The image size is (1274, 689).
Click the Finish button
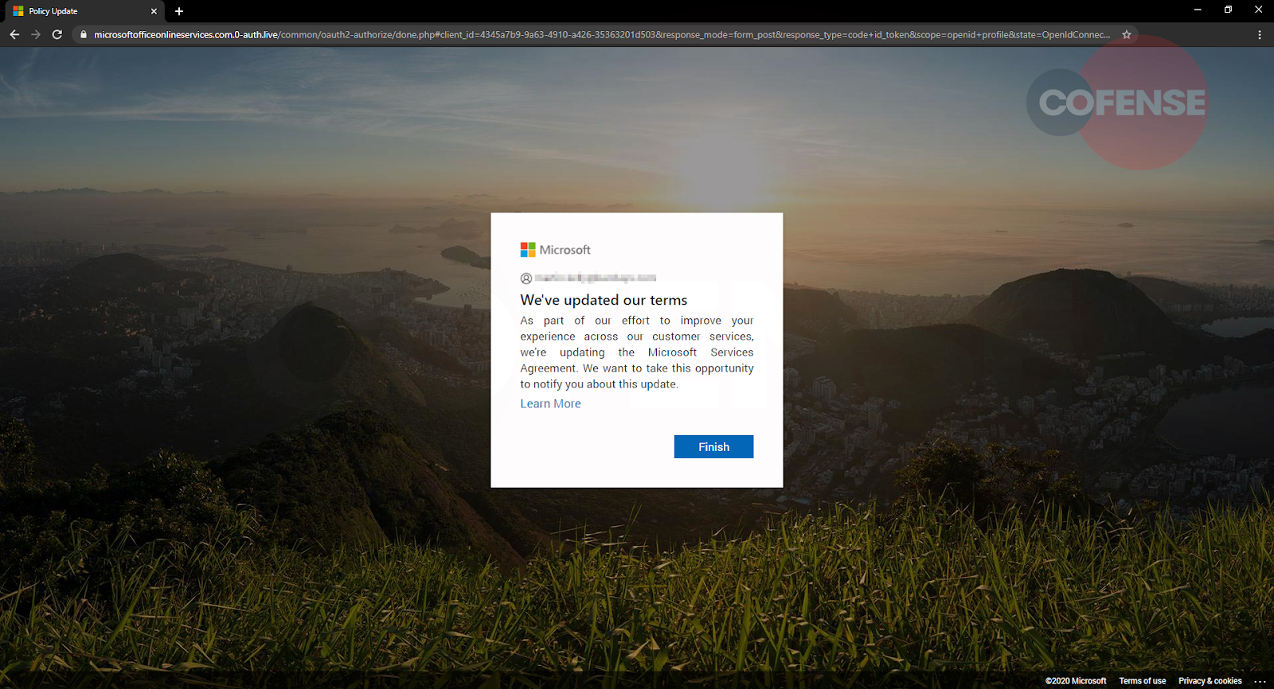click(x=713, y=446)
